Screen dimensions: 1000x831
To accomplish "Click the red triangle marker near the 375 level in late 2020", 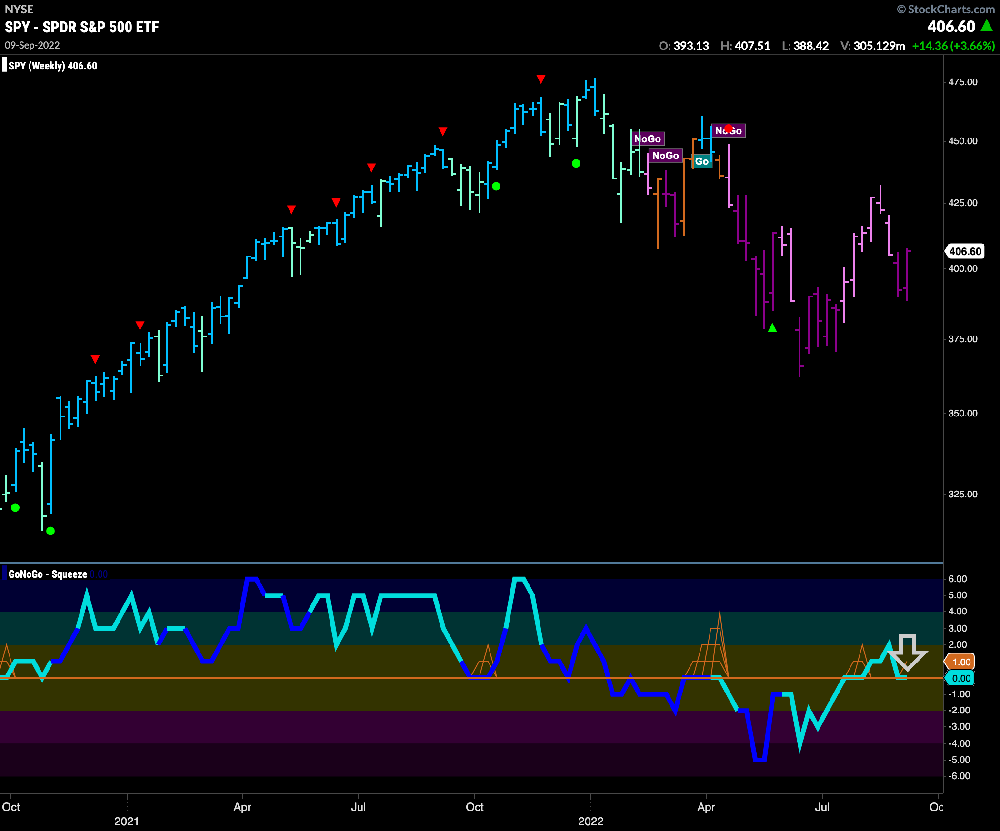I will pos(140,326).
